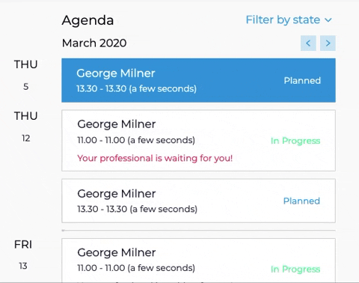
Task: Select the FRI 13 date label
Action: (x=23, y=255)
